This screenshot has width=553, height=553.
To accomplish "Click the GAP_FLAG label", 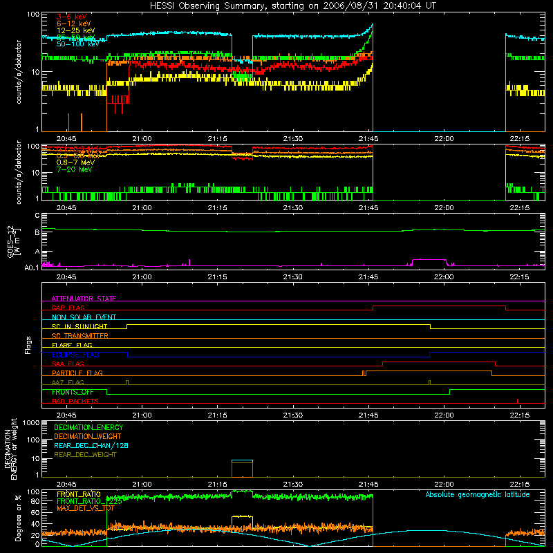I will pyautogui.click(x=68, y=308).
